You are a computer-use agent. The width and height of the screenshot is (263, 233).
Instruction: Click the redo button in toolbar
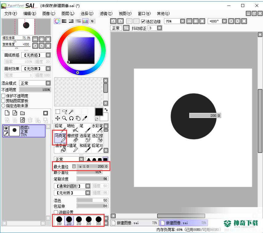pyautogui.click(x=121, y=21)
